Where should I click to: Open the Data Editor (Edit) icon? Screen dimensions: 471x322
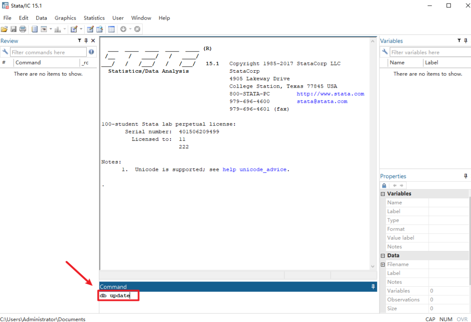point(90,29)
